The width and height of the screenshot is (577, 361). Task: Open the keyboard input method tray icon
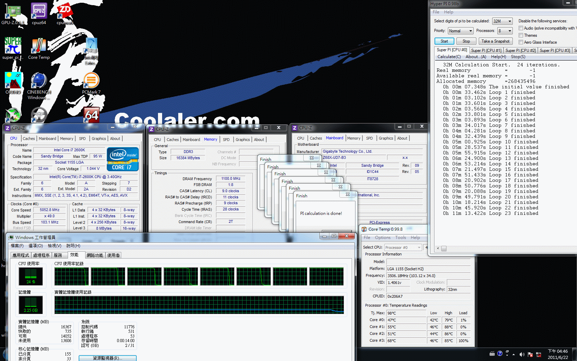pos(492,353)
